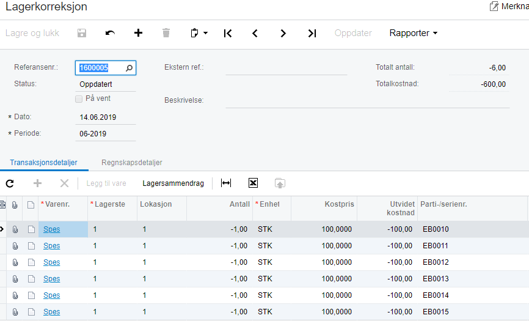529x329 pixels.
Task: Open note icon in EB0014 row
Action: [x=31, y=295]
